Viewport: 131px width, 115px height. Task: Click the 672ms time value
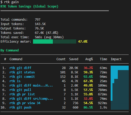(x=103, y=94)
